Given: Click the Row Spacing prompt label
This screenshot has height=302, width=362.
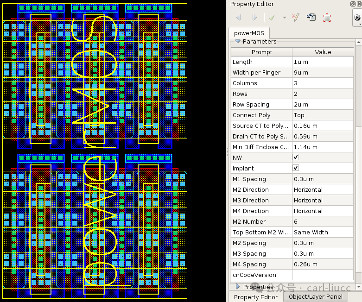Looking at the screenshot, I should click(x=251, y=105).
